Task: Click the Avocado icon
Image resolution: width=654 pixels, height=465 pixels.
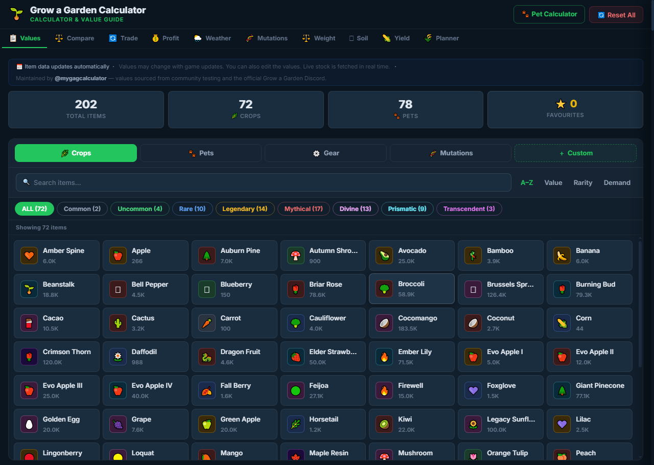Action: coord(384,255)
